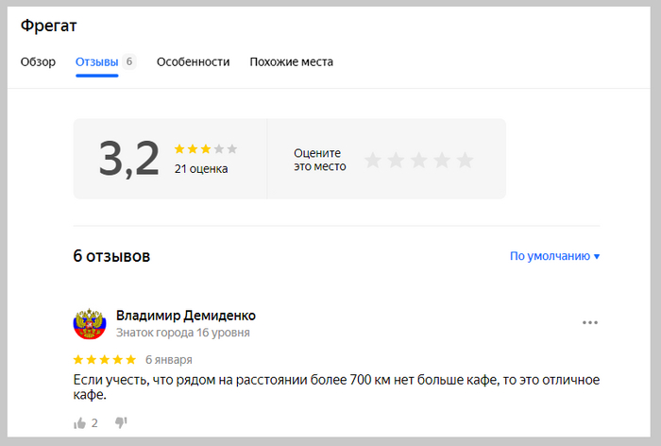Click the 'Фрегат' place title
The image size is (661, 446).
click(48, 26)
